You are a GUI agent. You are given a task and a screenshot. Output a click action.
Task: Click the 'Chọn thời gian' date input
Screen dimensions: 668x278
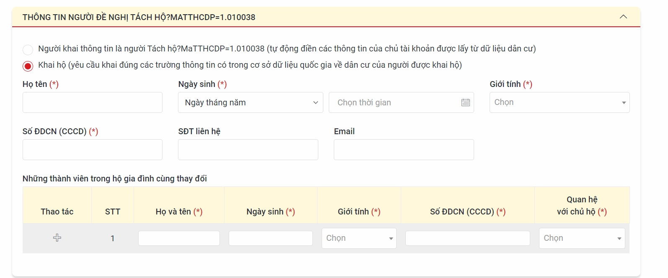point(394,102)
